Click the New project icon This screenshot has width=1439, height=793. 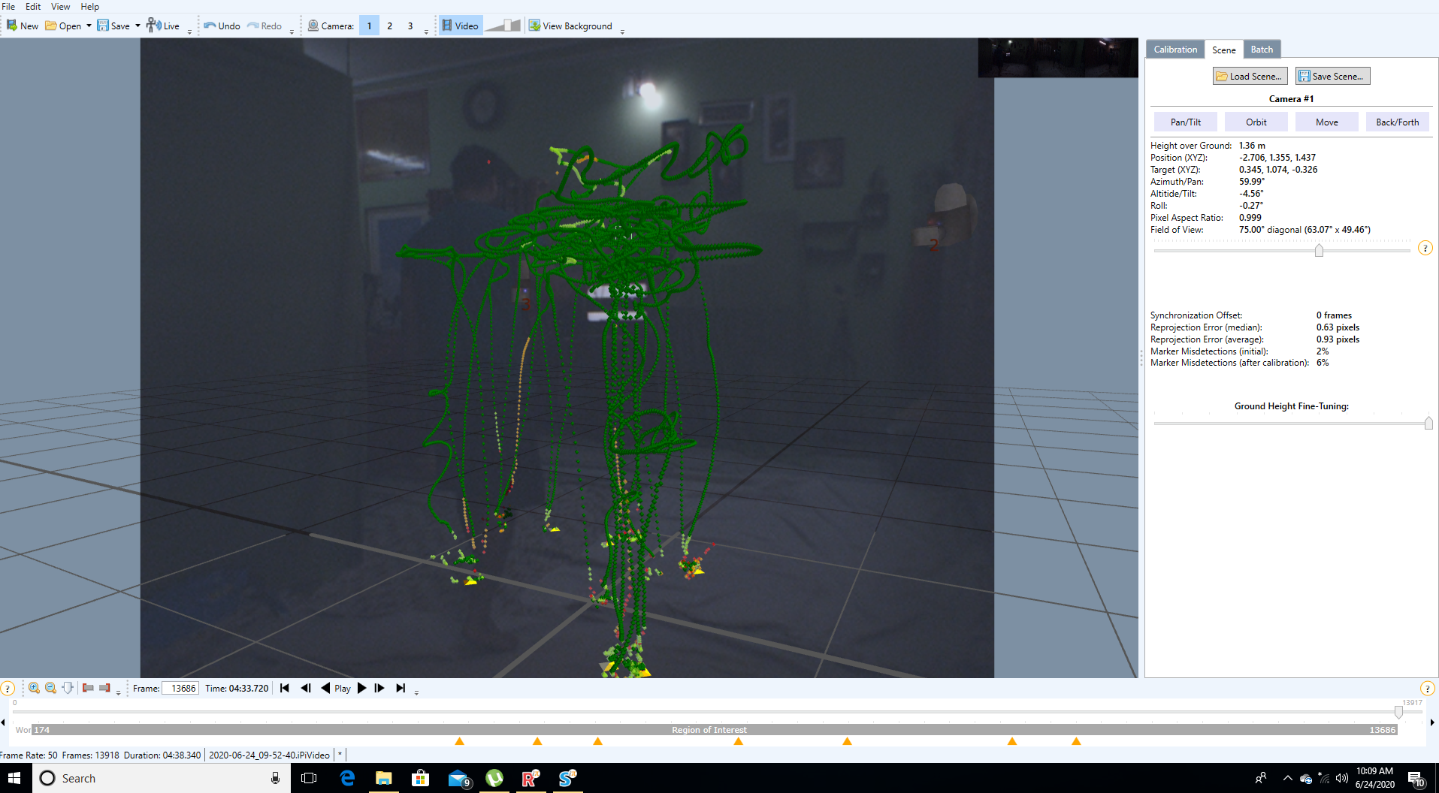[22, 26]
